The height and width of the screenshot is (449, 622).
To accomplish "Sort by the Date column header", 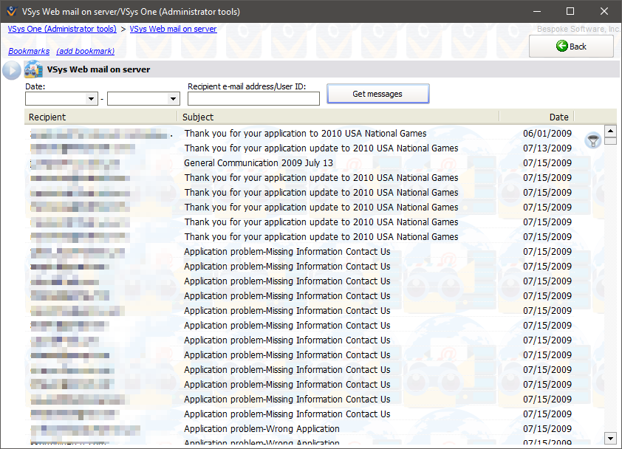I will coord(537,117).
